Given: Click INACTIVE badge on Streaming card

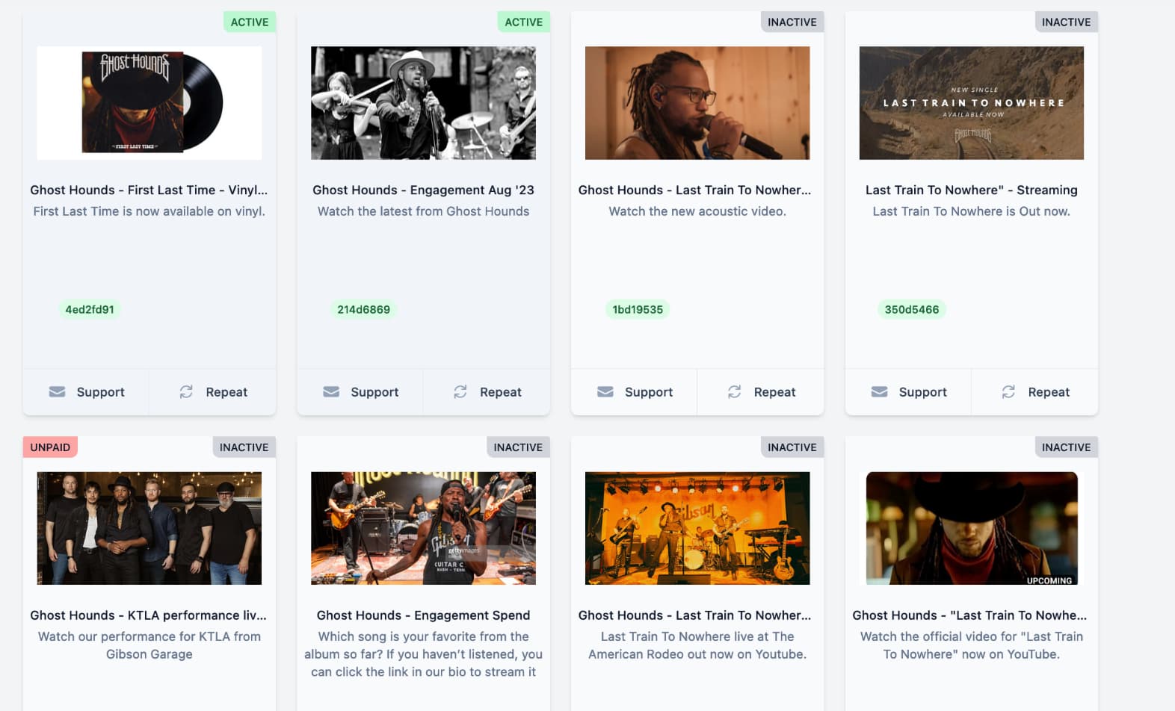Looking at the screenshot, I should (1067, 22).
